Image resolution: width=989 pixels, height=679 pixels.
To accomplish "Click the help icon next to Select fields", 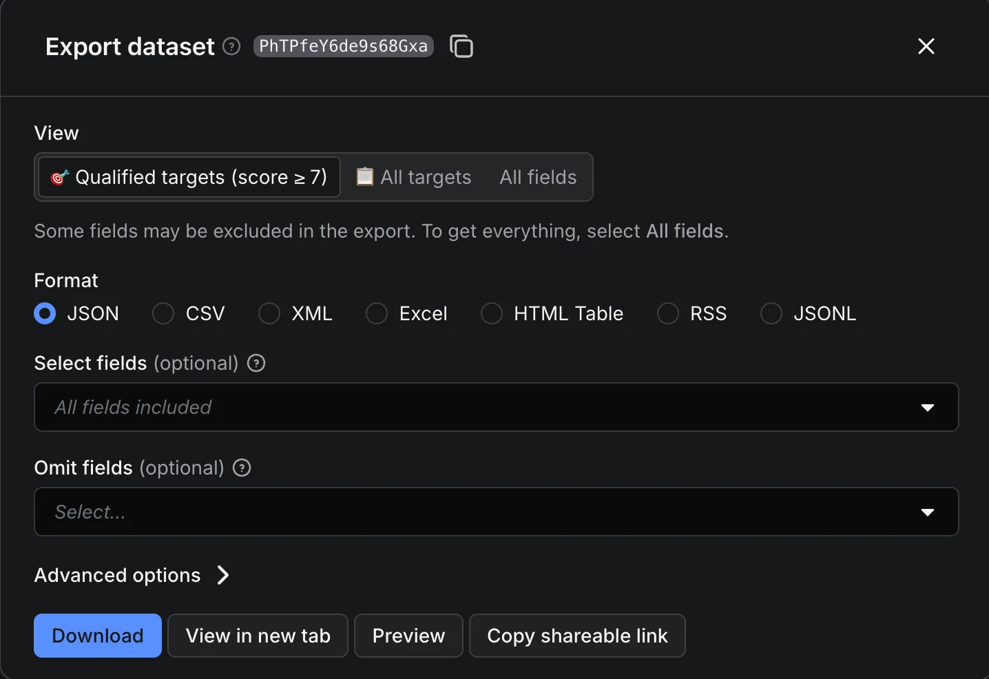I will [x=256, y=363].
